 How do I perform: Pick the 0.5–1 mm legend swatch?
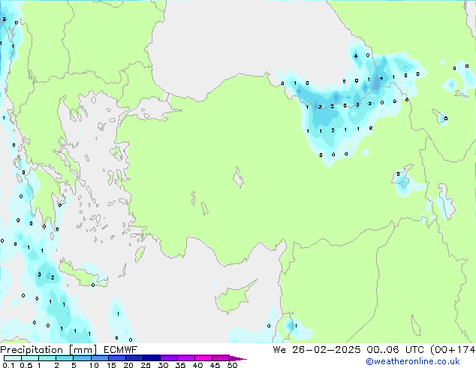click(30, 358)
